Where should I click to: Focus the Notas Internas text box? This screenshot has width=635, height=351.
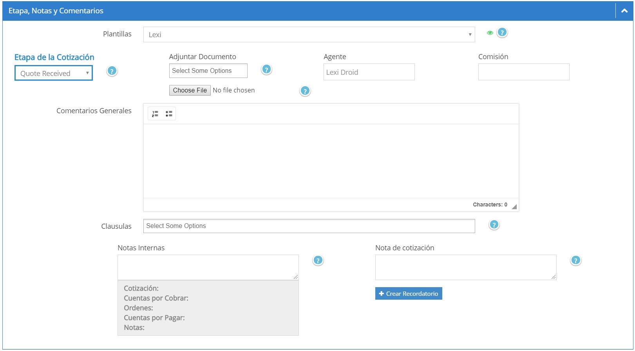point(208,268)
